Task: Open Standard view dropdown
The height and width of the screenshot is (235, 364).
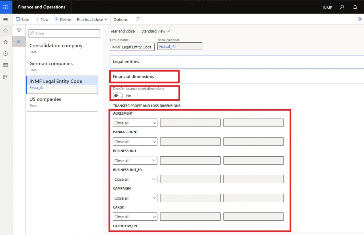Action: point(155,31)
